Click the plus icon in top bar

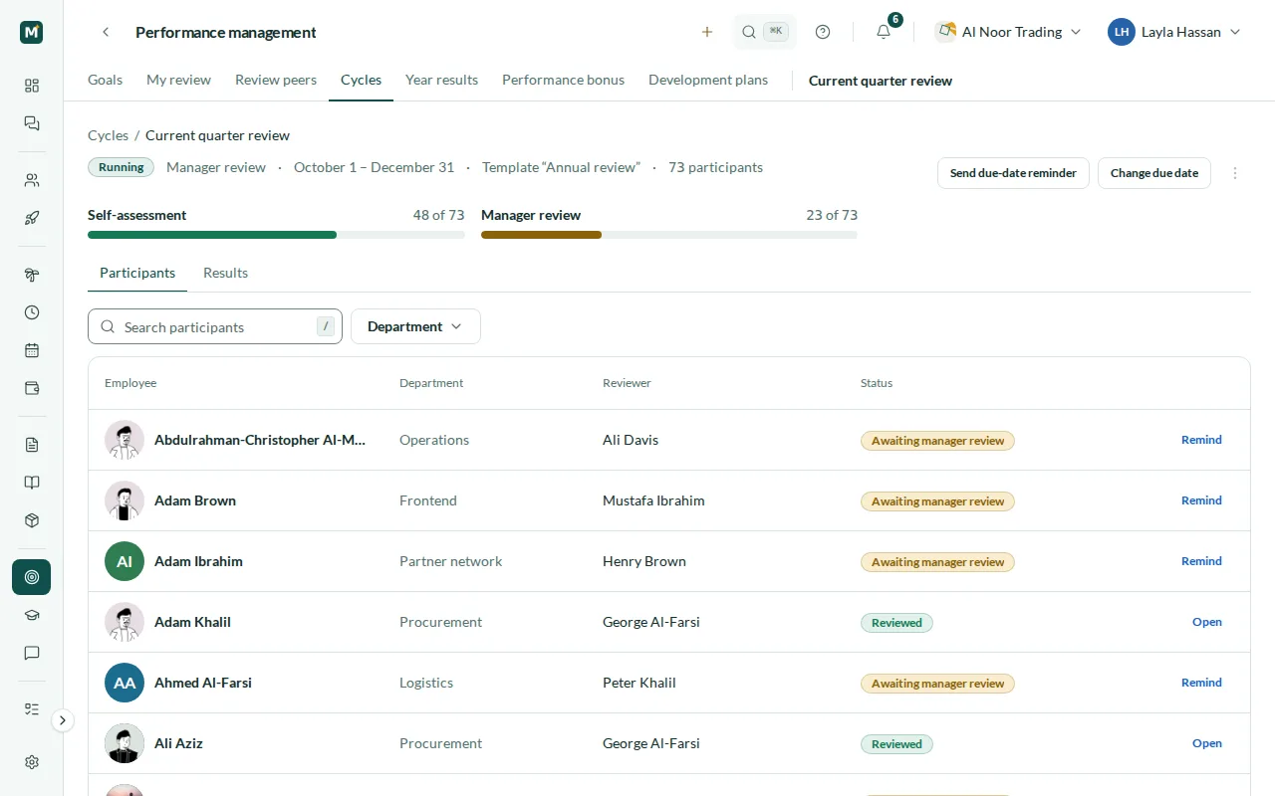click(707, 32)
